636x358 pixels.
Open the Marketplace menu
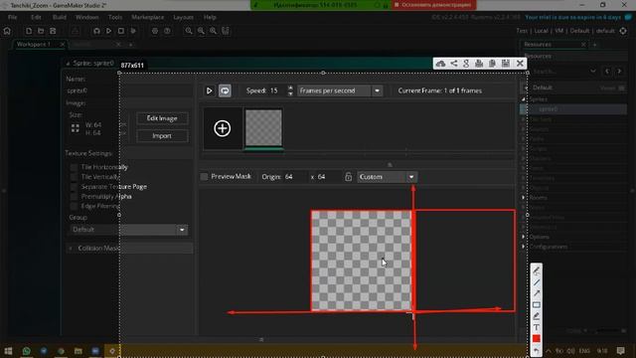click(148, 17)
